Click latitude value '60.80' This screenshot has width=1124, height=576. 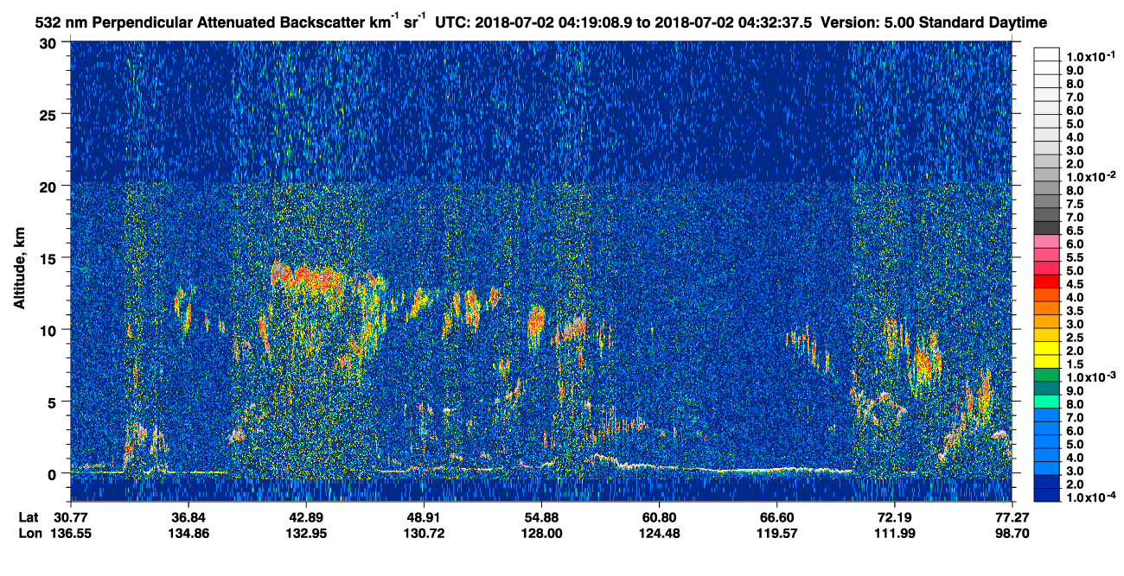659,517
